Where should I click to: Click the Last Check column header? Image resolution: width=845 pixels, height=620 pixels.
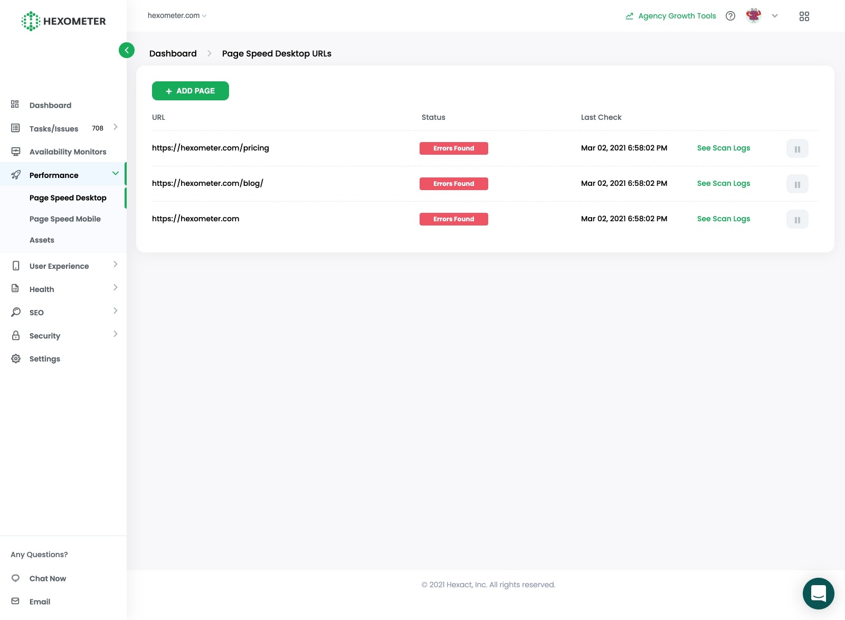click(x=601, y=117)
